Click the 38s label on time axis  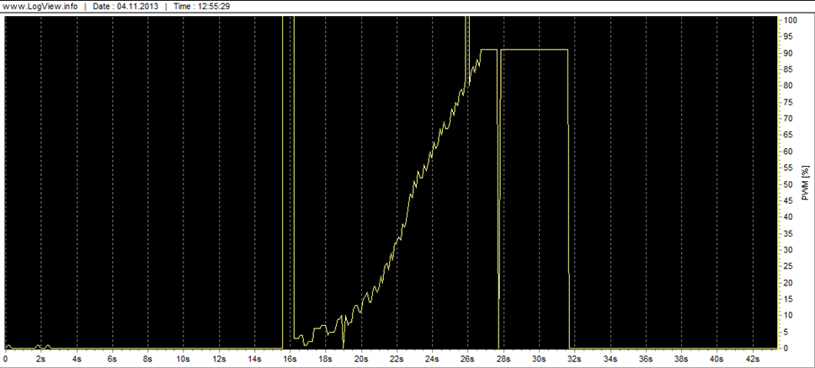click(x=681, y=359)
